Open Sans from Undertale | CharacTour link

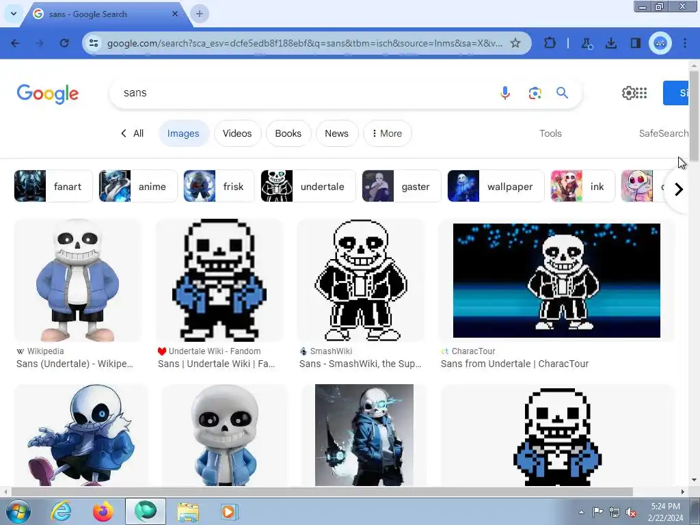coord(514,364)
